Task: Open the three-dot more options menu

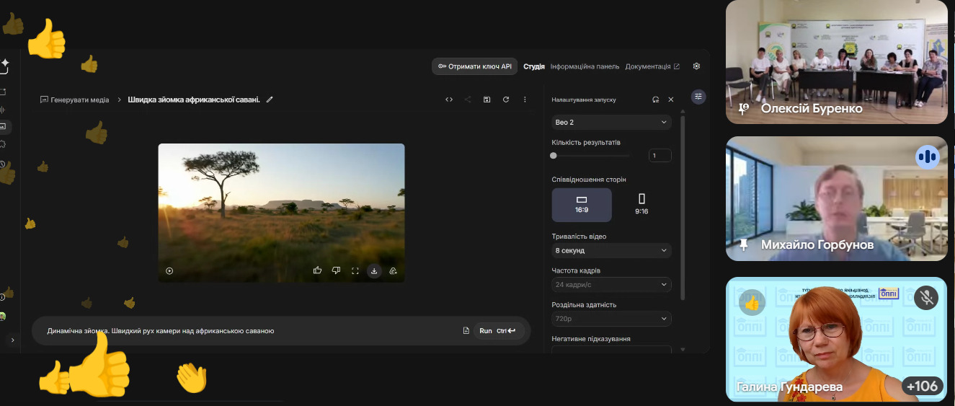Action: pyautogui.click(x=525, y=100)
